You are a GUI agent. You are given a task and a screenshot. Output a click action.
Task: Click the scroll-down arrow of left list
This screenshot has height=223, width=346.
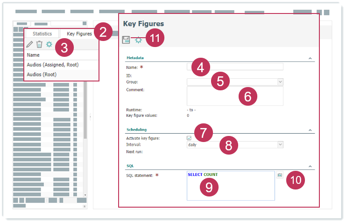click(85, 194)
